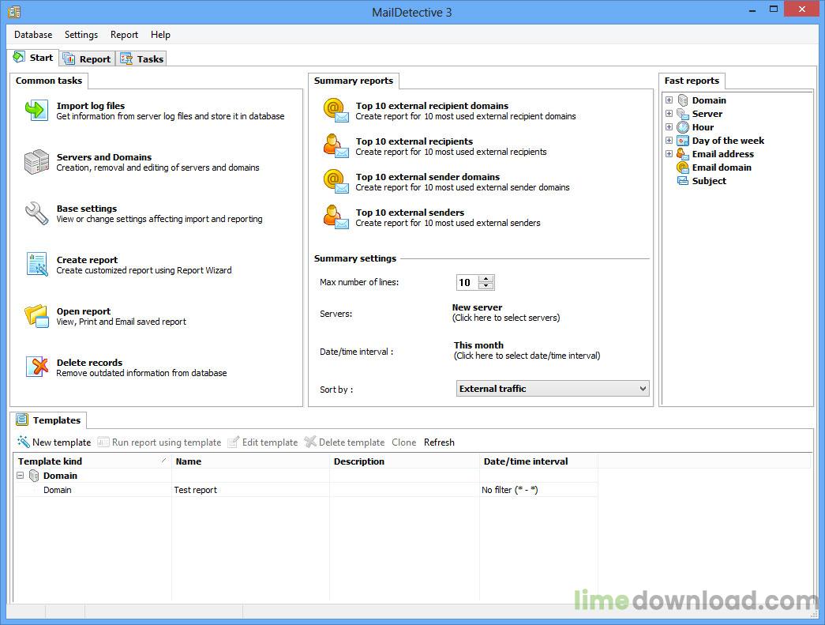Click the Subject envelope icon
Screen dimensions: 825x625
tap(683, 181)
